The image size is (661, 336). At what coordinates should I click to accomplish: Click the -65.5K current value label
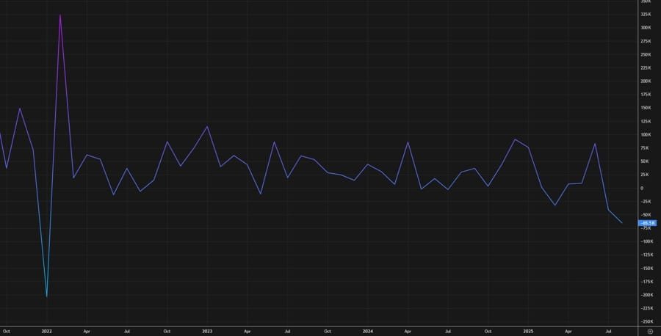point(646,222)
